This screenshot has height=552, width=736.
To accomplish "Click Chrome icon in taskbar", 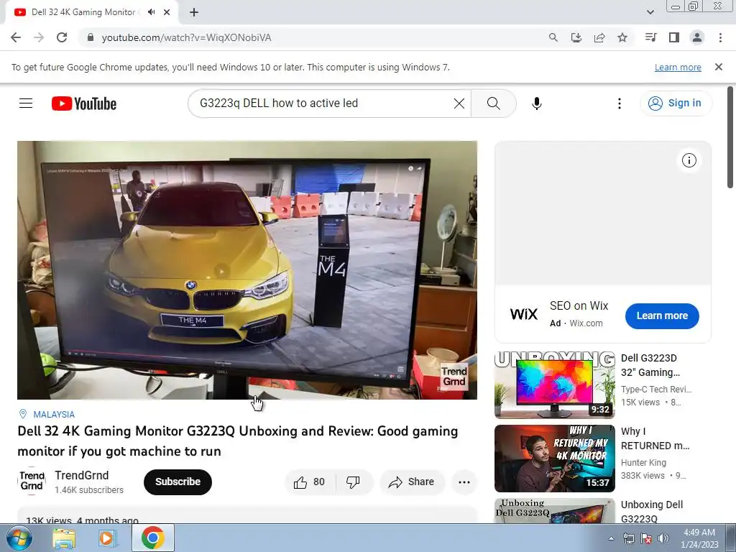I will coord(153,538).
